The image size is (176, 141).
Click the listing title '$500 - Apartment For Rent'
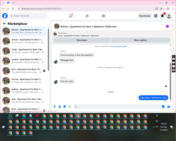[78, 36]
